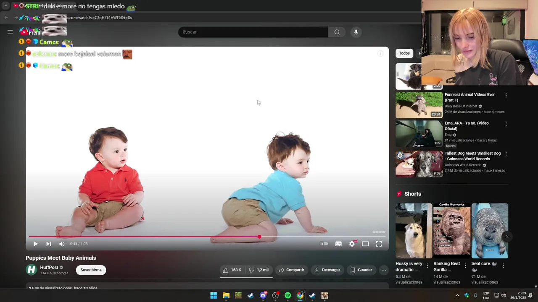Open Tallest Dog Meets Smallest Dog thumbnail

(419, 164)
